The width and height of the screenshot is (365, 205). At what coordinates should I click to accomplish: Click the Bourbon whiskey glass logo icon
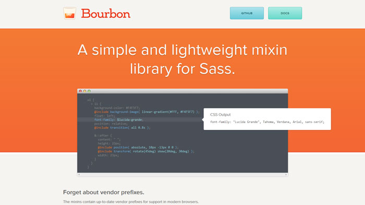pyautogui.click(x=69, y=13)
